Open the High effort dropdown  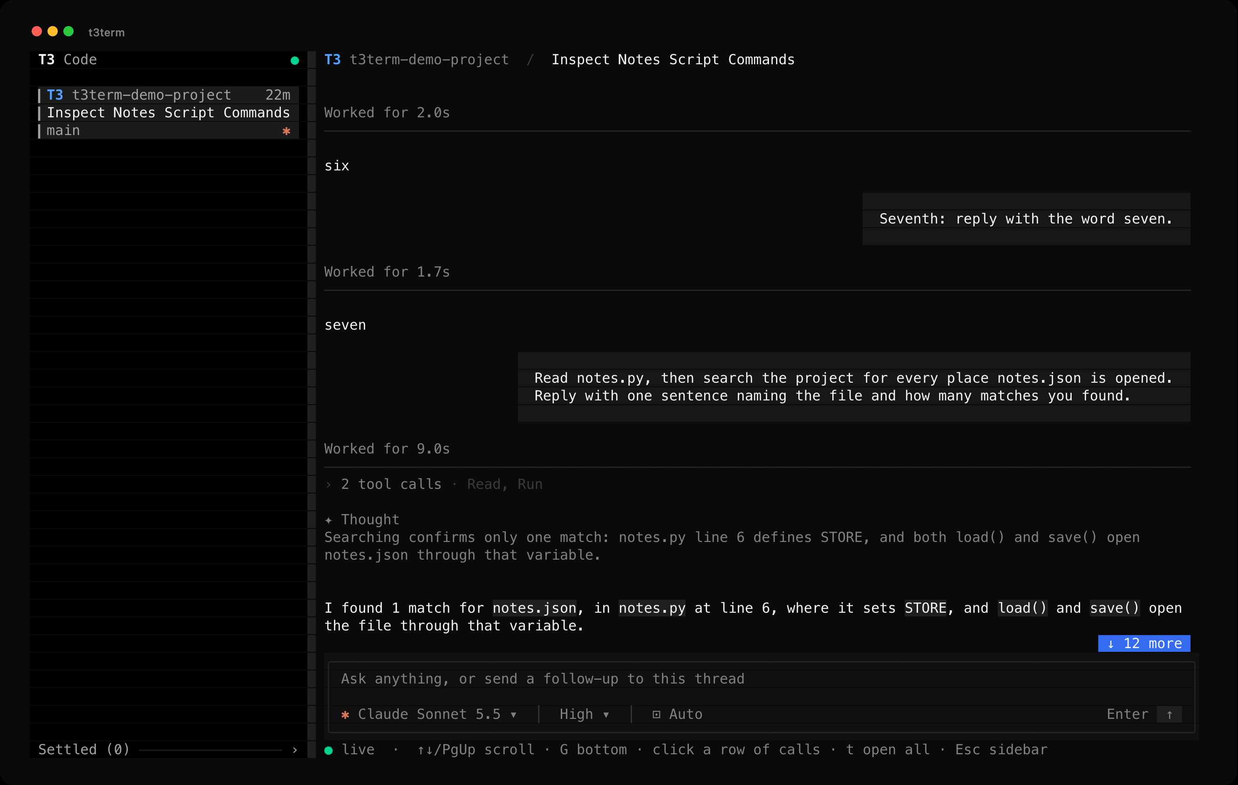pyautogui.click(x=585, y=714)
